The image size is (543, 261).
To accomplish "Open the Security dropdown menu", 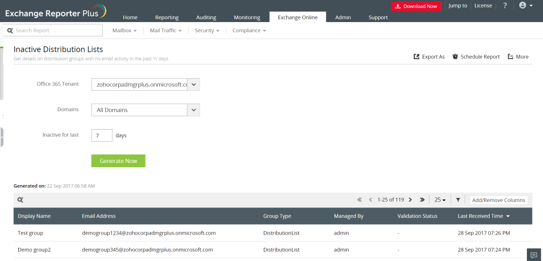I will (207, 31).
